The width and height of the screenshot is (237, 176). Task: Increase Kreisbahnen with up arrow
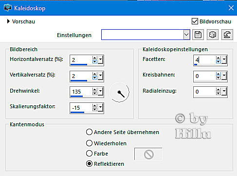click(x=219, y=74)
